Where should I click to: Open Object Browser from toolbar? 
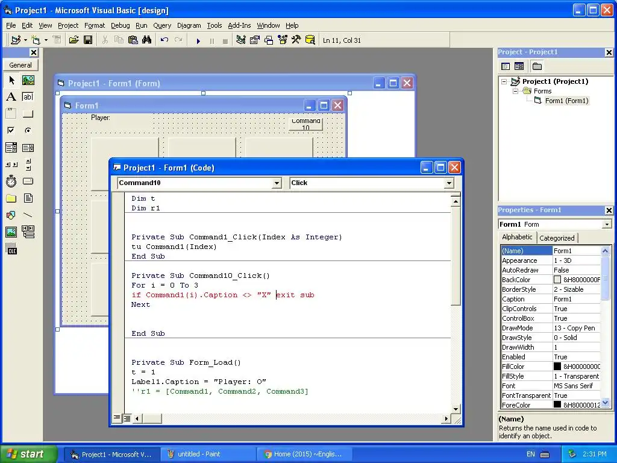[283, 40]
